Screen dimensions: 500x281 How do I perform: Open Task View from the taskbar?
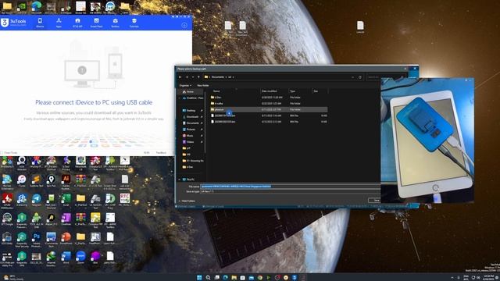217,278
